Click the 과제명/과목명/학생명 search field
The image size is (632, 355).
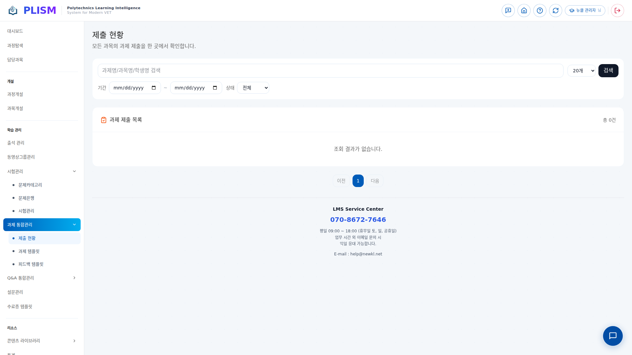click(330, 71)
